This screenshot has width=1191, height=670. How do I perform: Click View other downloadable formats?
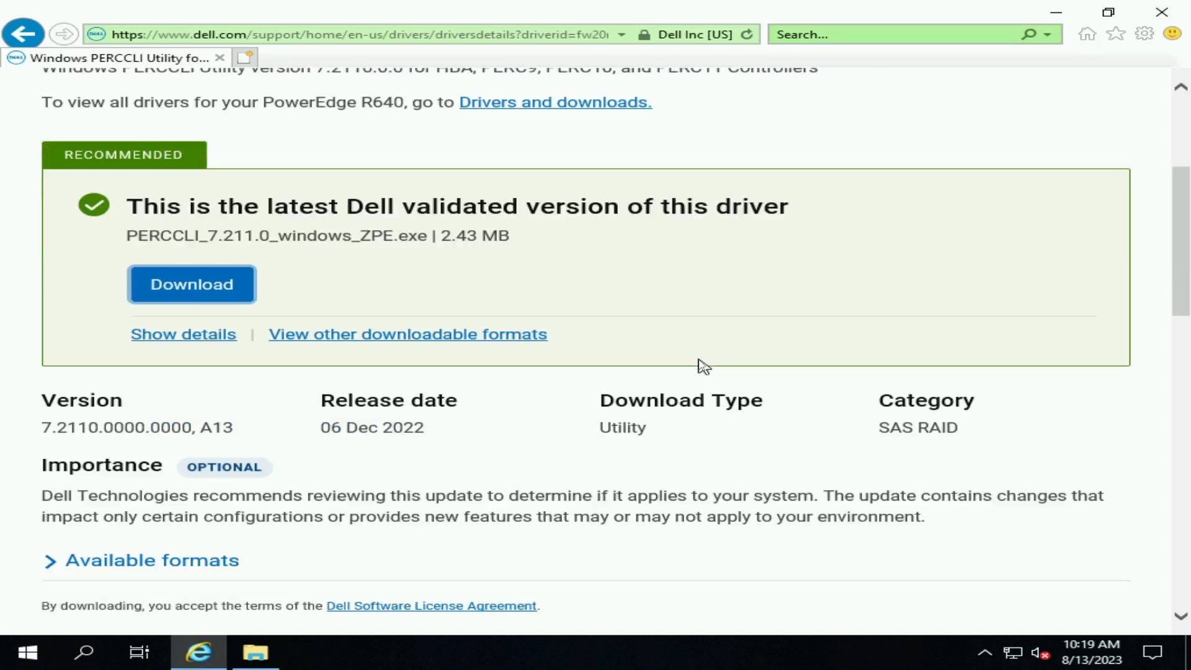pyautogui.click(x=408, y=334)
